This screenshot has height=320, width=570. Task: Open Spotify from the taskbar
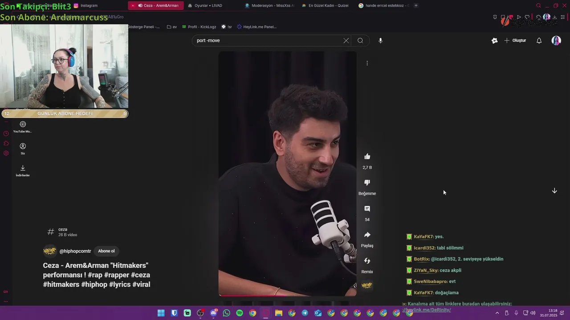(x=240, y=313)
